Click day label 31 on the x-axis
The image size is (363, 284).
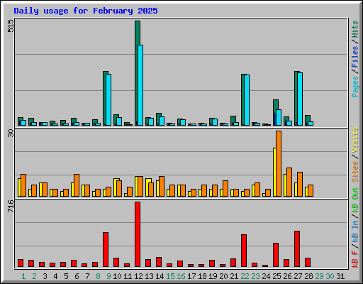[340, 276]
